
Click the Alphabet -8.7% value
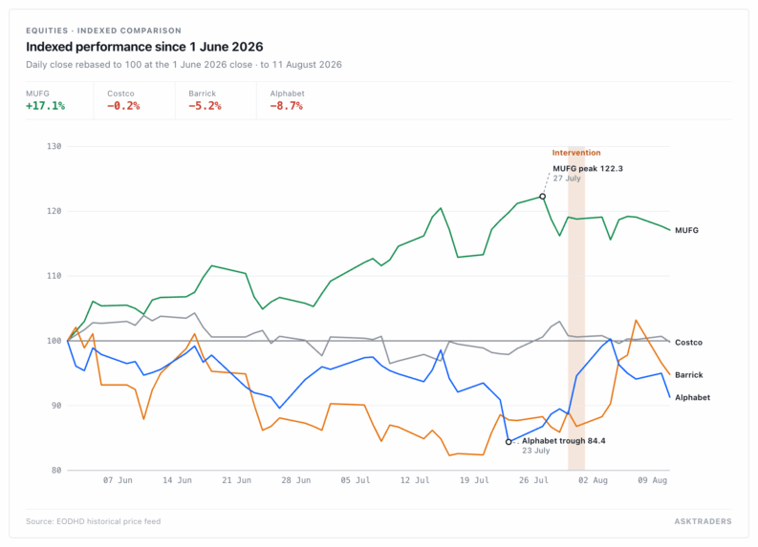(286, 106)
